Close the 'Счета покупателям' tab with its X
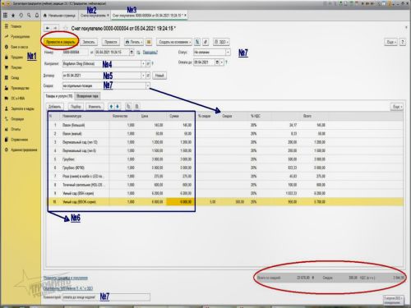Image resolution: width=411 pixels, height=308 pixels. coord(108,16)
